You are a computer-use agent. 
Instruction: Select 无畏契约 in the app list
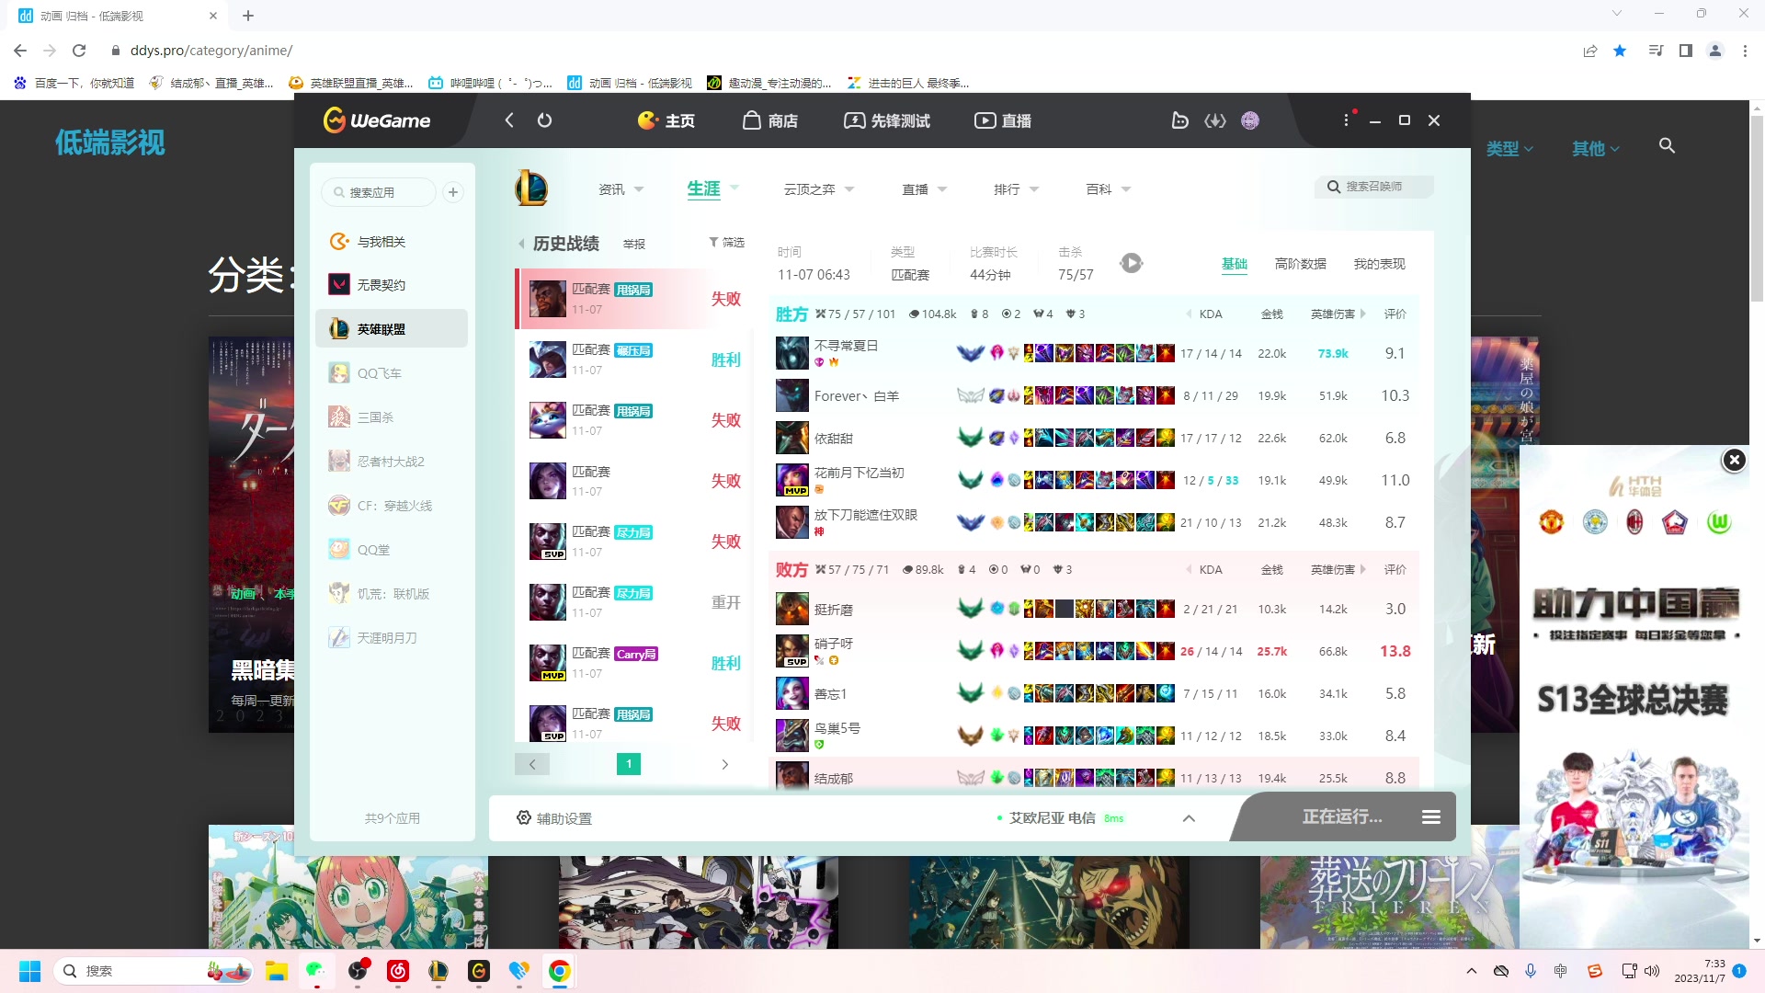pos(392,285)
